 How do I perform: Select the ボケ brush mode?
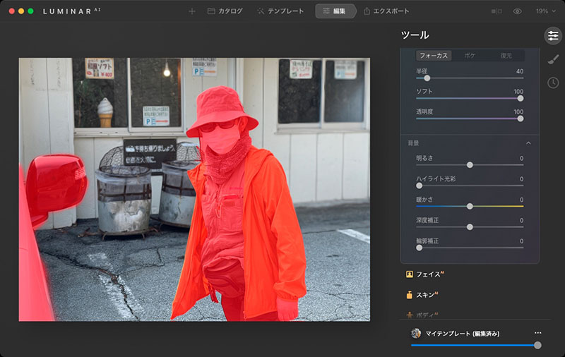(x=470, y=56)
